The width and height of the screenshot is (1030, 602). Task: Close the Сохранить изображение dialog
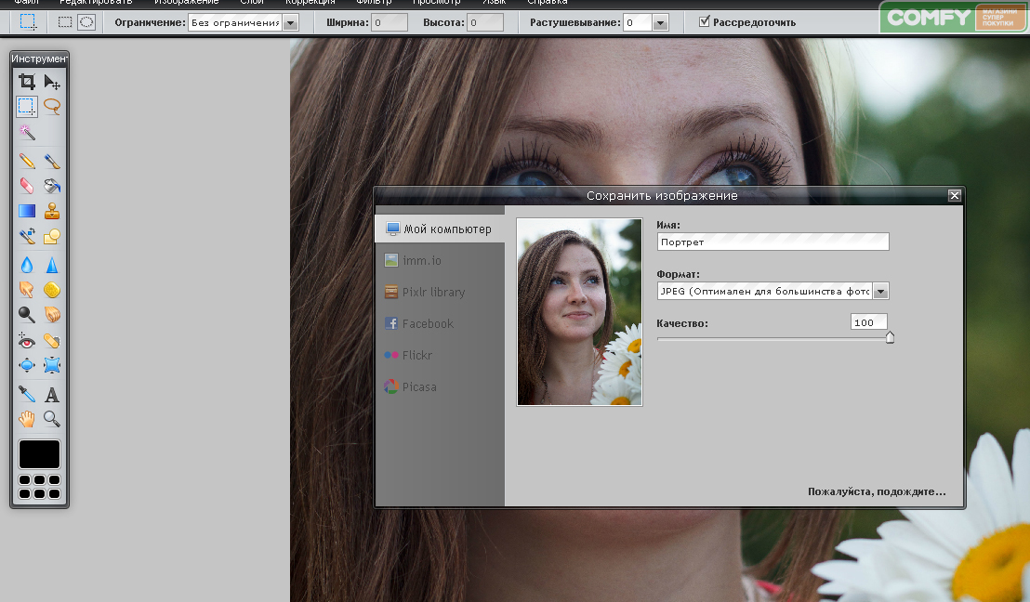[x=955, y=196]
